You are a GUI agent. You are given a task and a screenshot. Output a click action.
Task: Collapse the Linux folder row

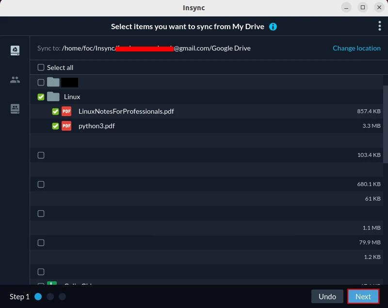(x=72, y=97)
